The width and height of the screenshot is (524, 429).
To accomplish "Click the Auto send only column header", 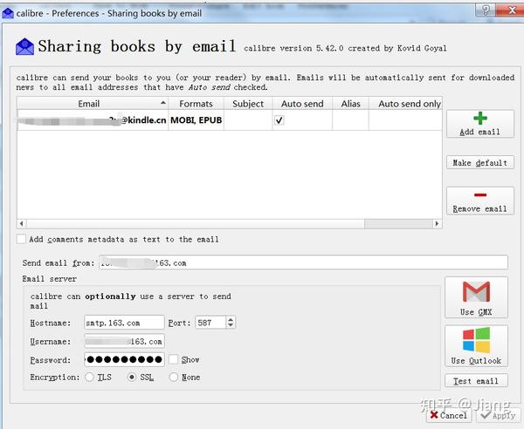I will point(406,104).
